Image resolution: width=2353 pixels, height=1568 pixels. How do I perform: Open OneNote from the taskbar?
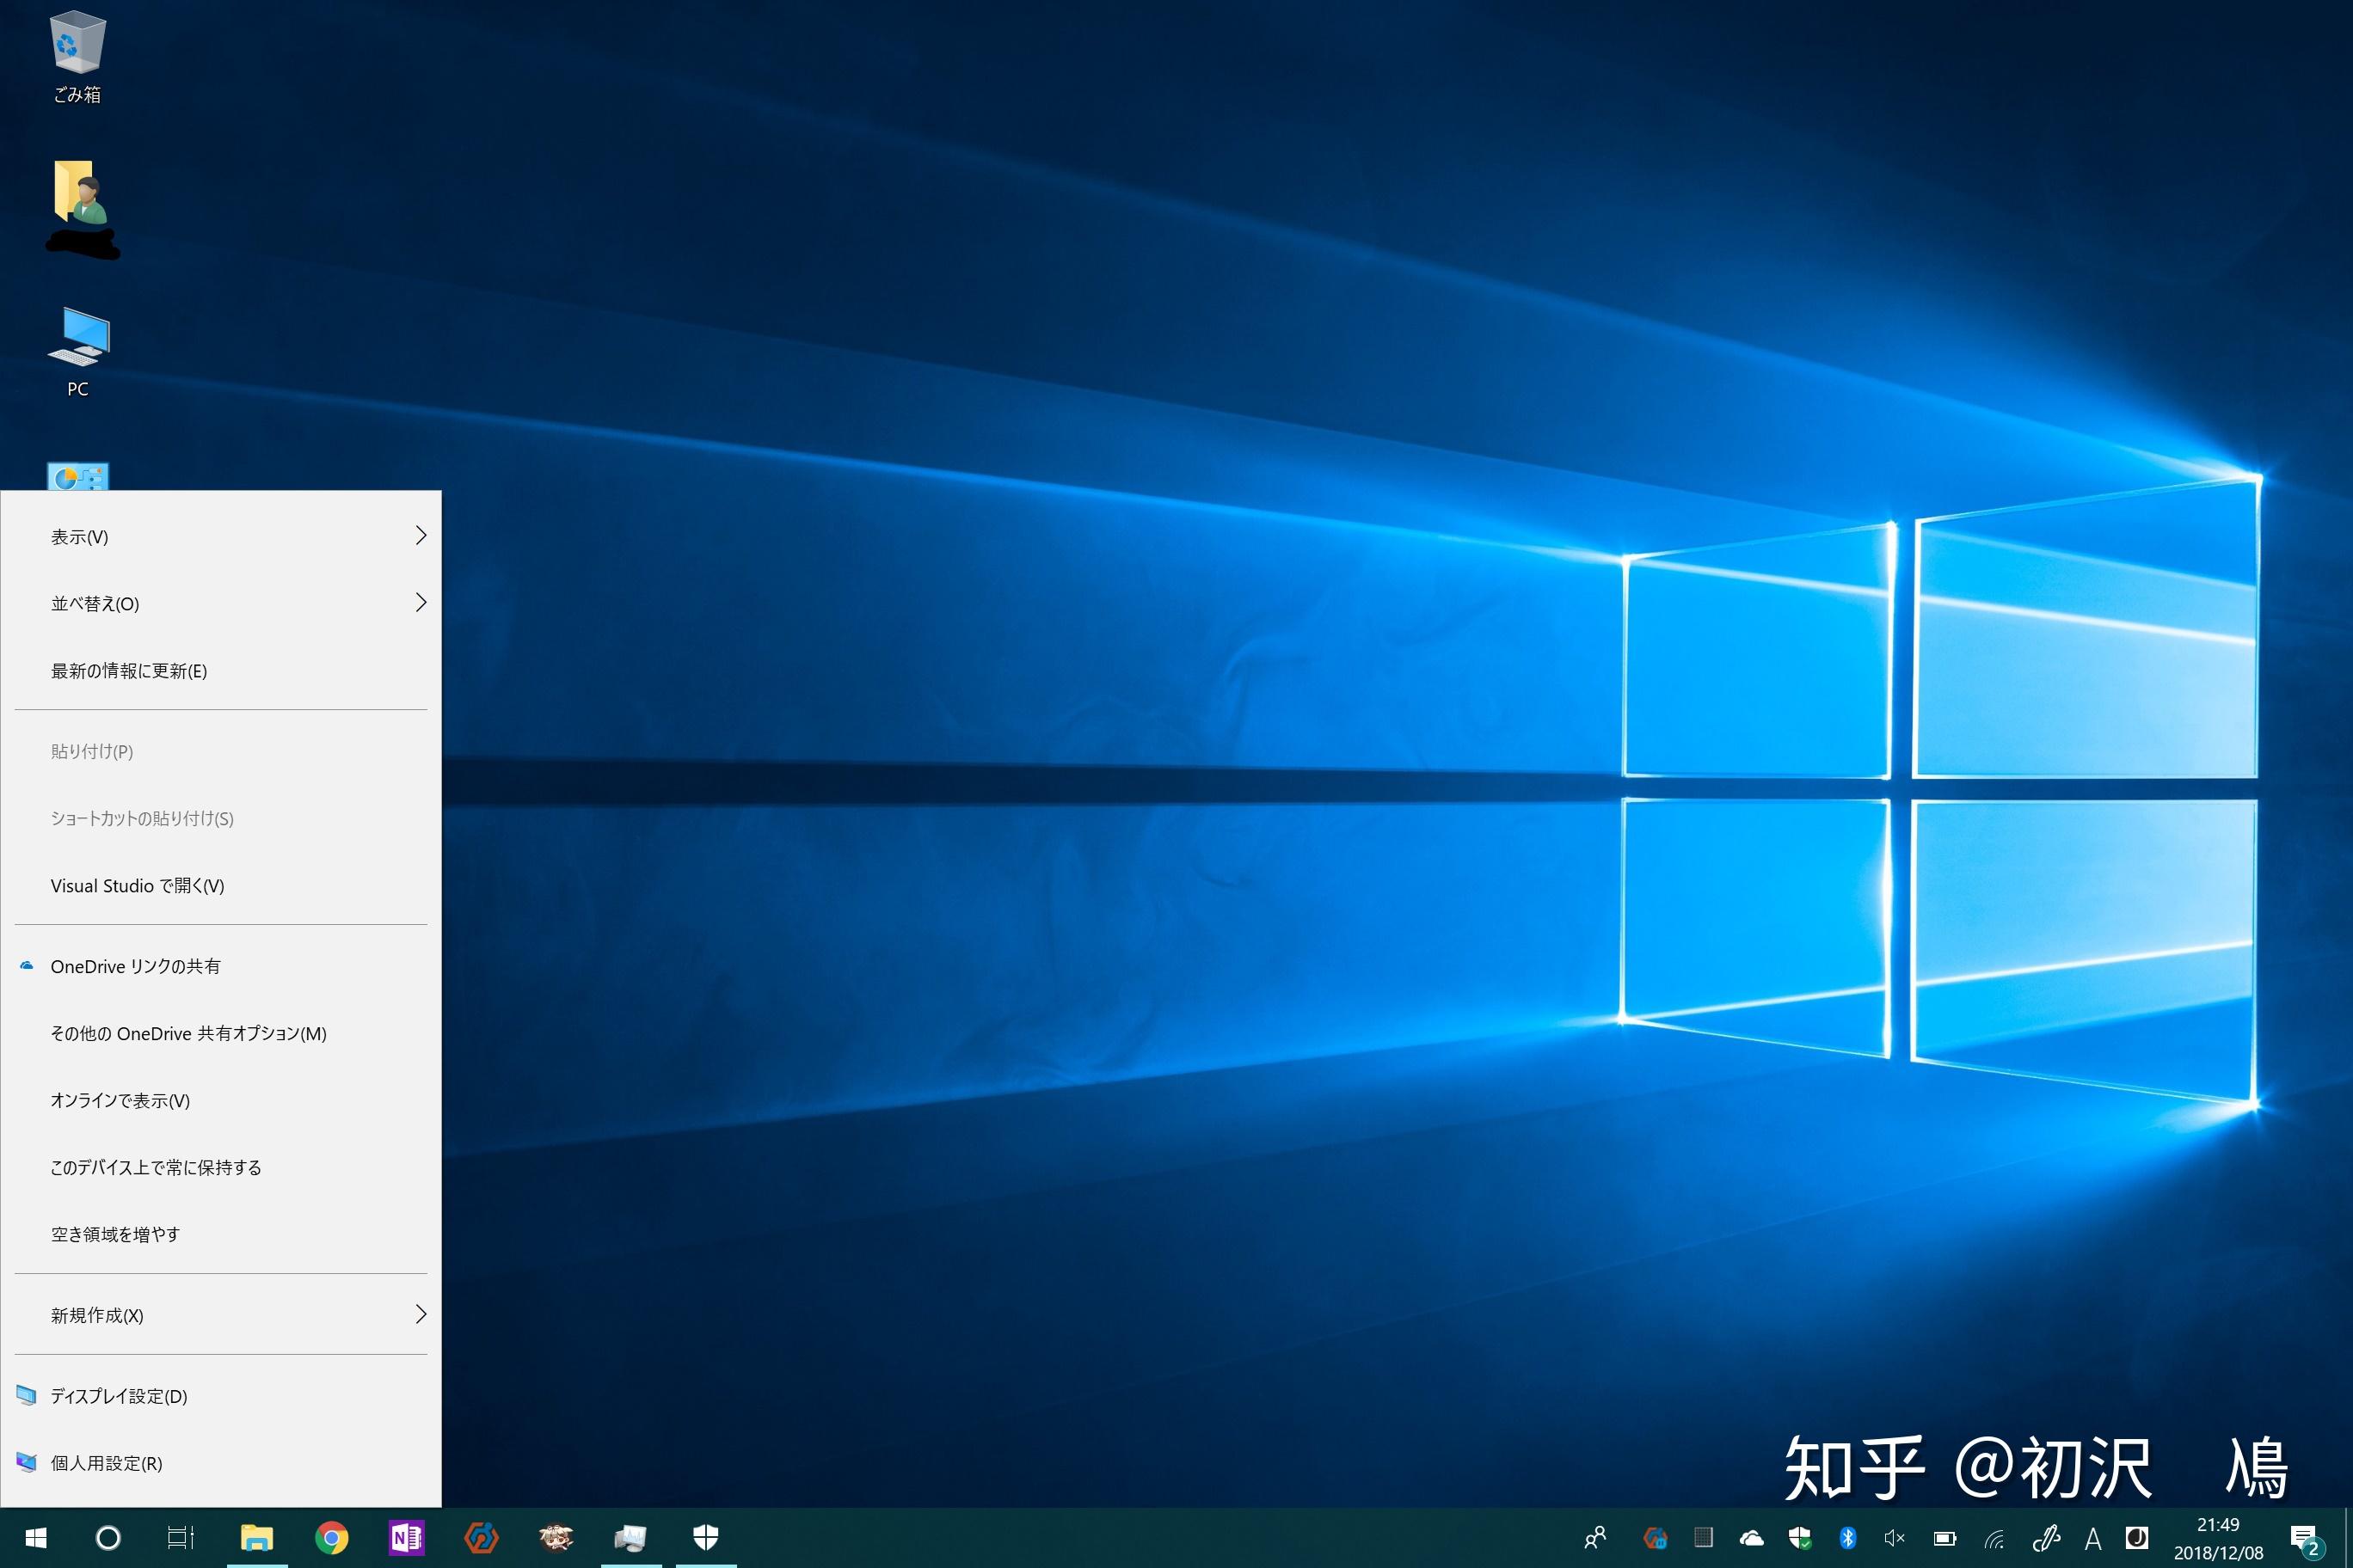(406, 1538)
